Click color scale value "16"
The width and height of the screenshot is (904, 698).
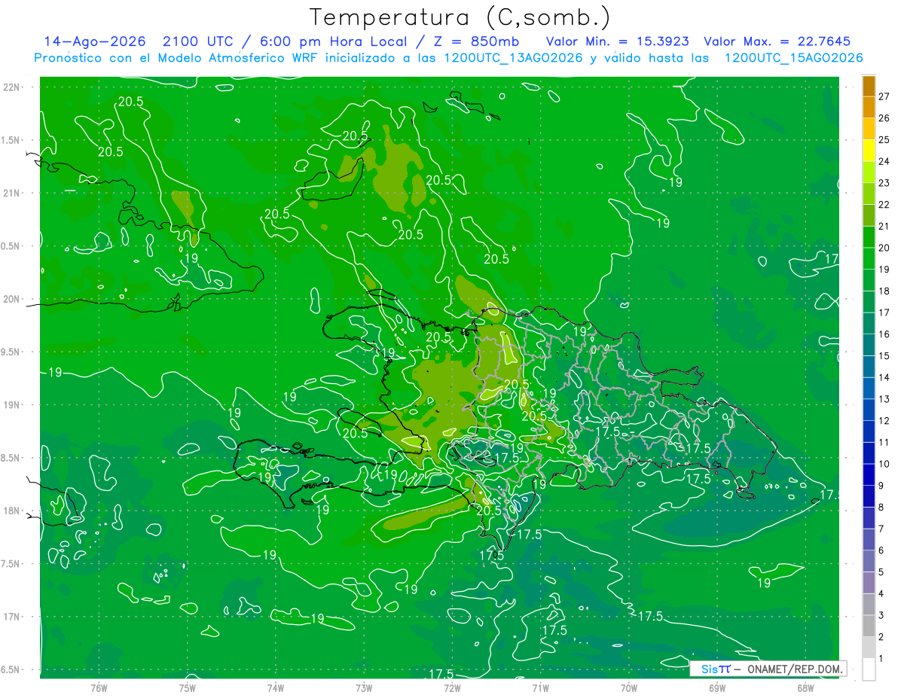tap(884, 334)
